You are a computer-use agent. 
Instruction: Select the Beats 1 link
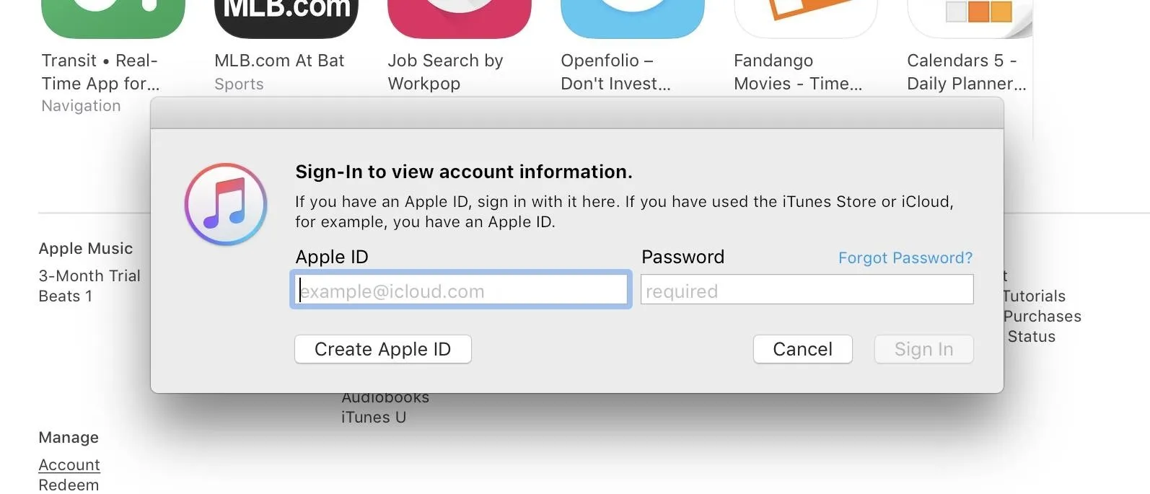pos(65,296)
